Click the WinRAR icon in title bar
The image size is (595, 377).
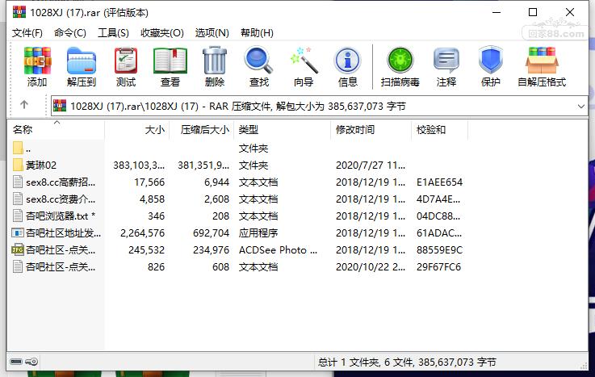click(19, 12)
